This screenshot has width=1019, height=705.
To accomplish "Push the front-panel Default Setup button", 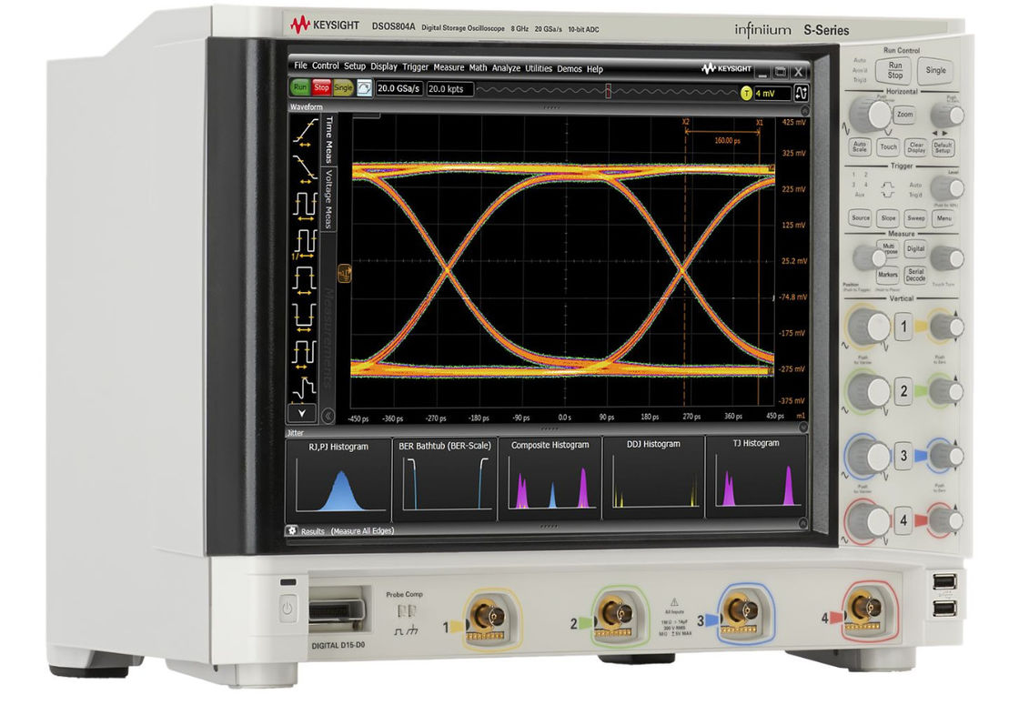I will tap(943, 148).
